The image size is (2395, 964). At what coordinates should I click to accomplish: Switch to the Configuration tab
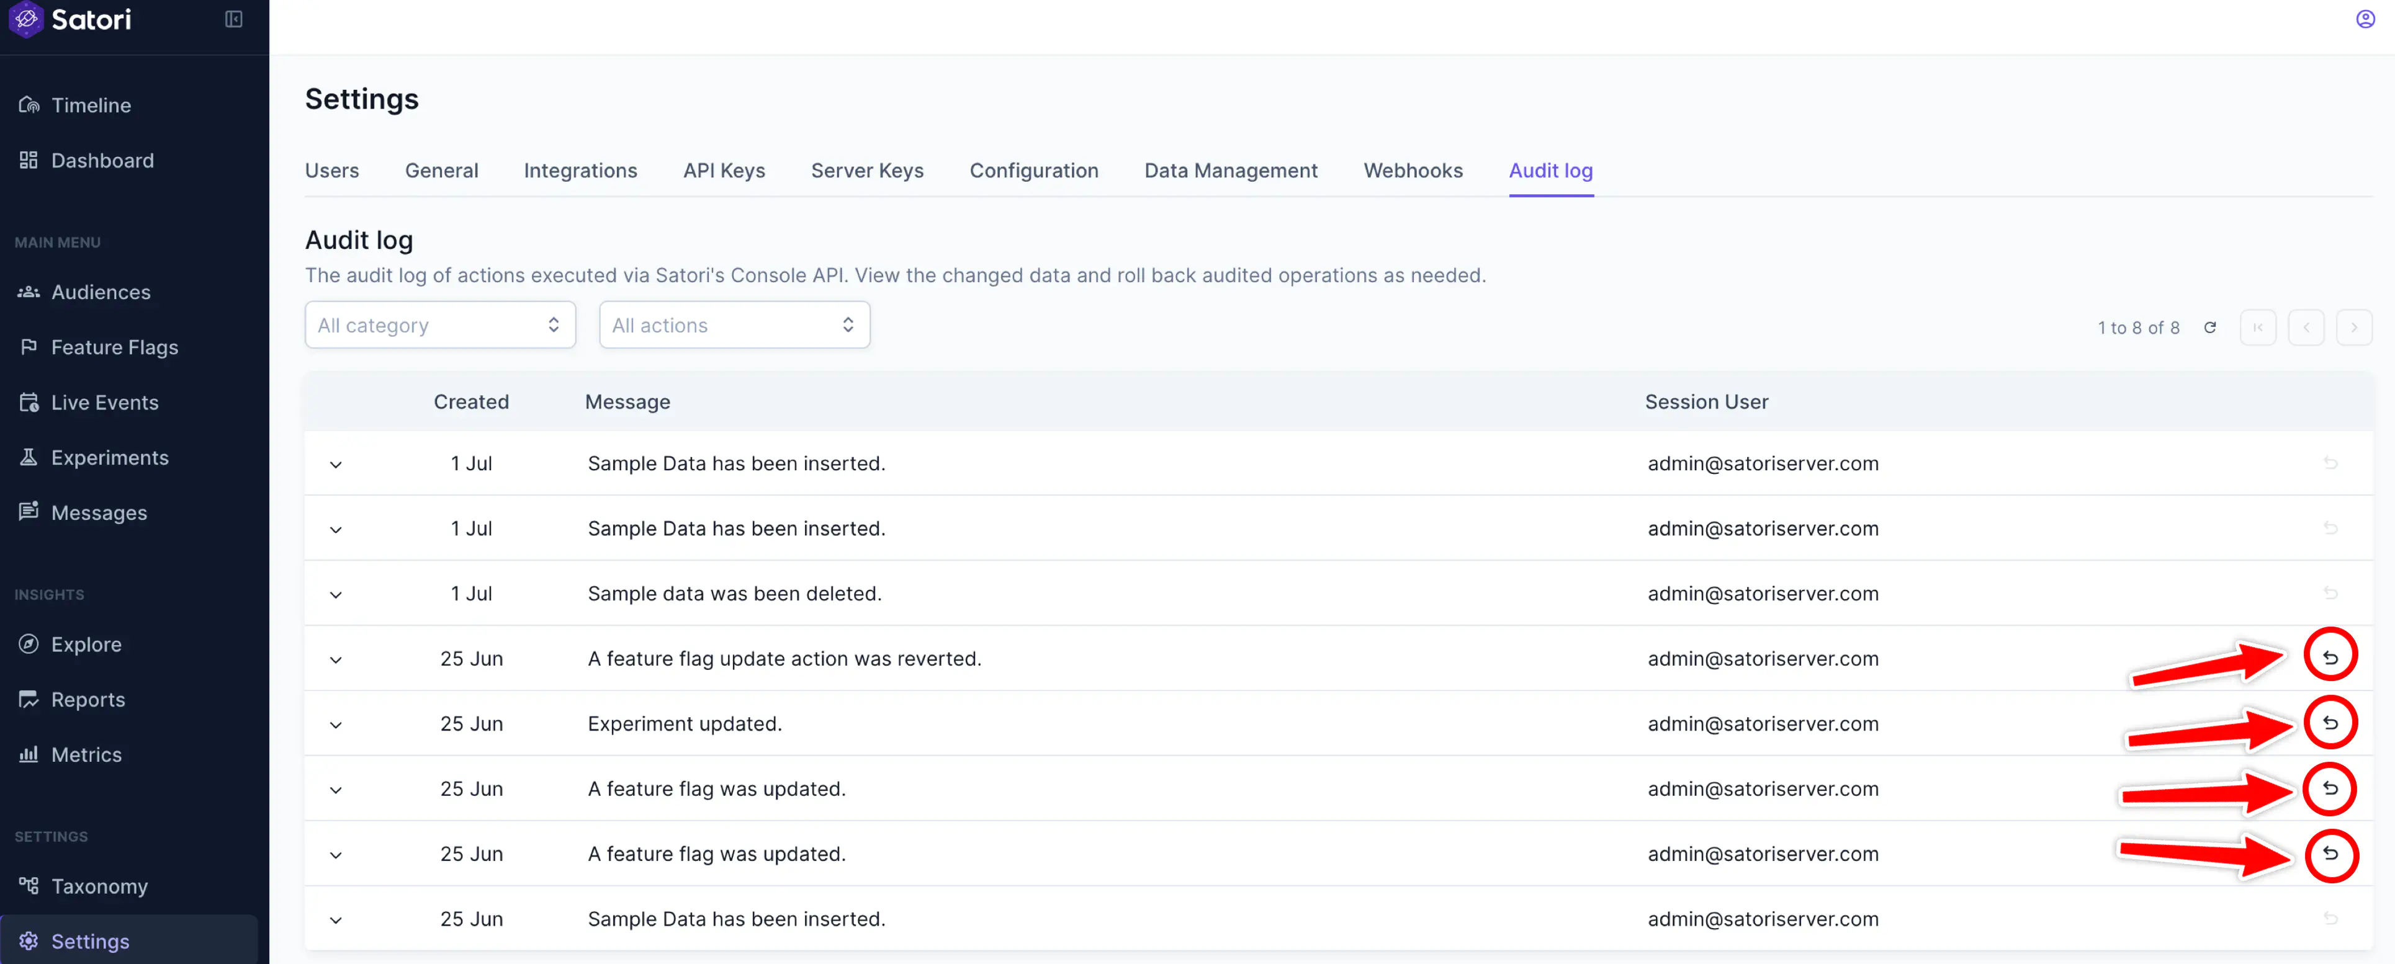click(1034, 171)
